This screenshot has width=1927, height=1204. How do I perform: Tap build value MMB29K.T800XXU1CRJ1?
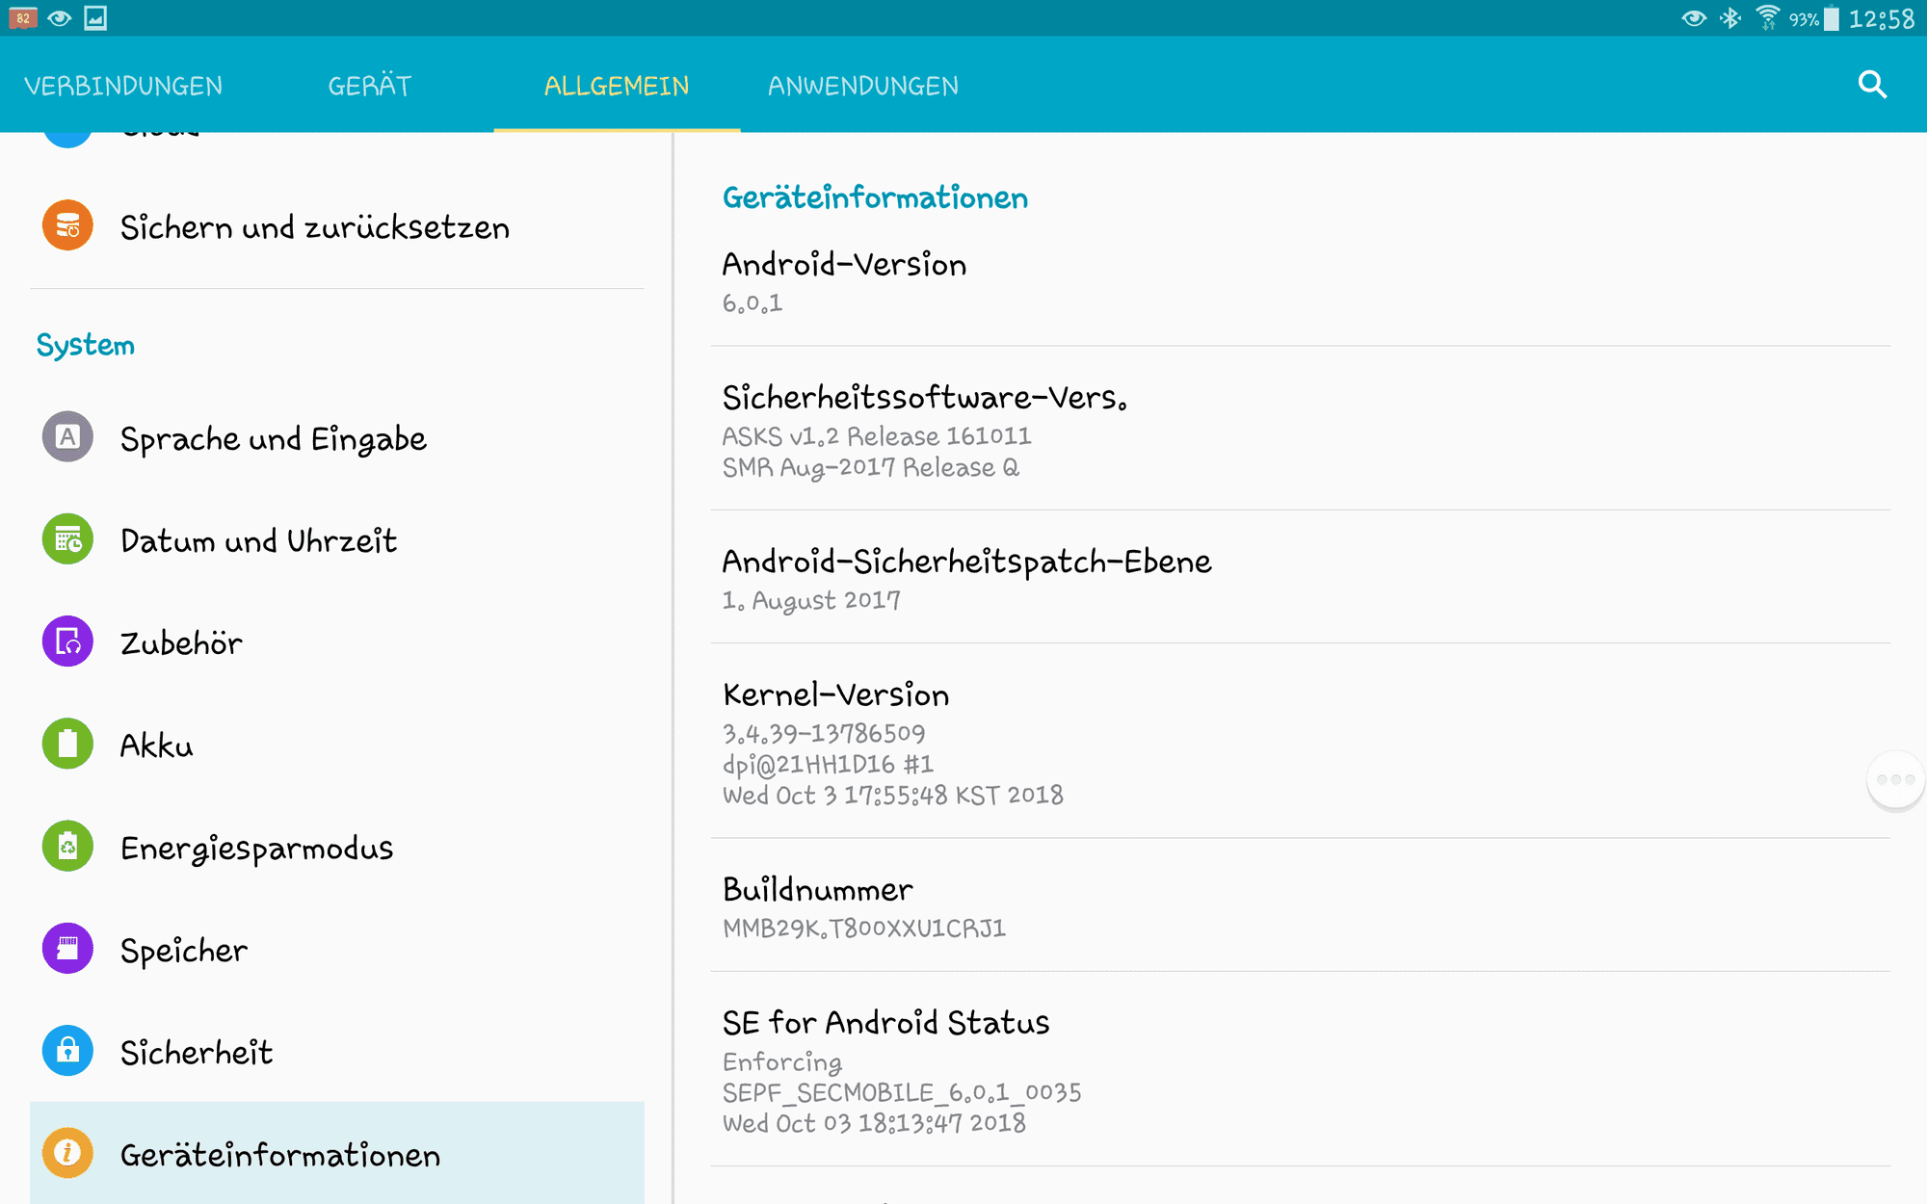pyautogui.click(x=864, y=928)
